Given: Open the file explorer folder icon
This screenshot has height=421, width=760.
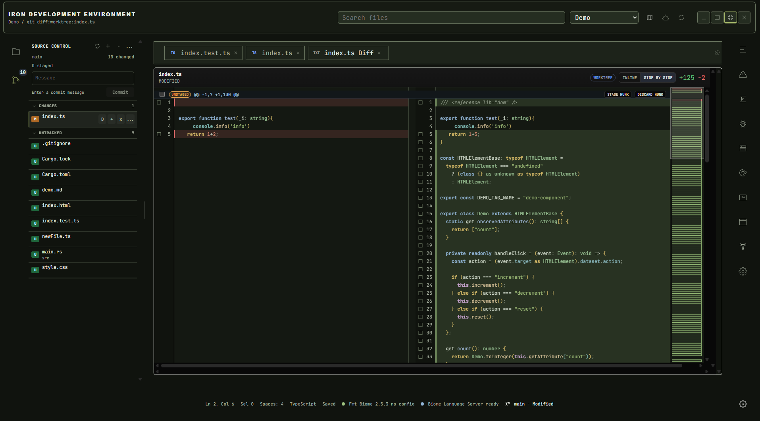Looking at the screenshot, I should pos(16,52).
